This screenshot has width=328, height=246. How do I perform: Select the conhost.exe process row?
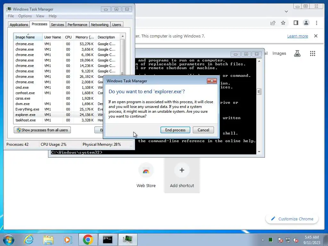coord(58,93)
